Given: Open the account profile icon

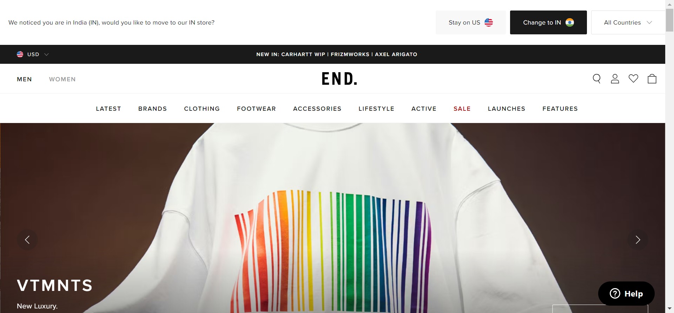Looking at the screenshot, I should tap(615, 79).
